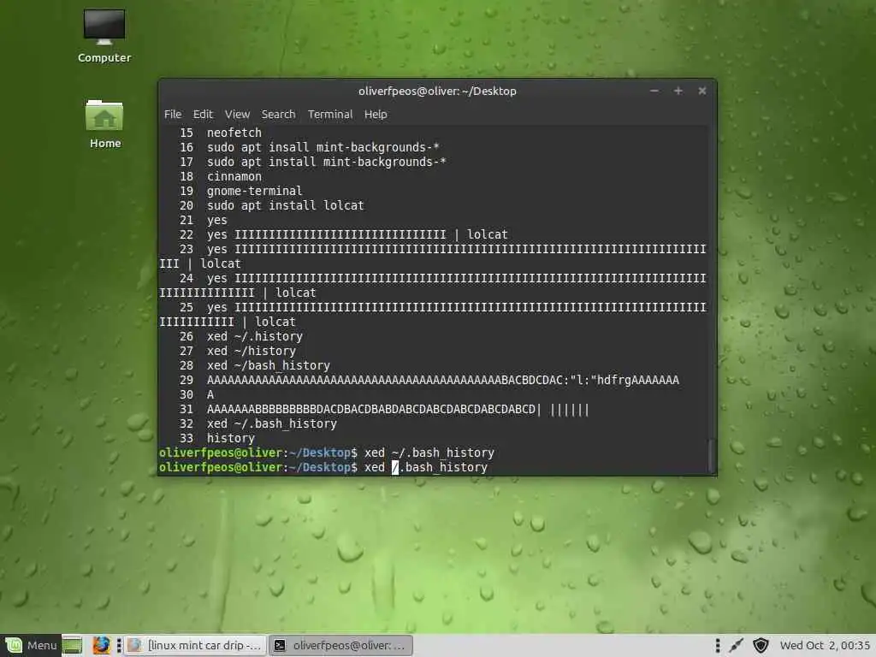Image resolution: width=876 pixels, height=657 pixels.
Task: Open the terminal Search menu
Action: (x=278, y=114)
